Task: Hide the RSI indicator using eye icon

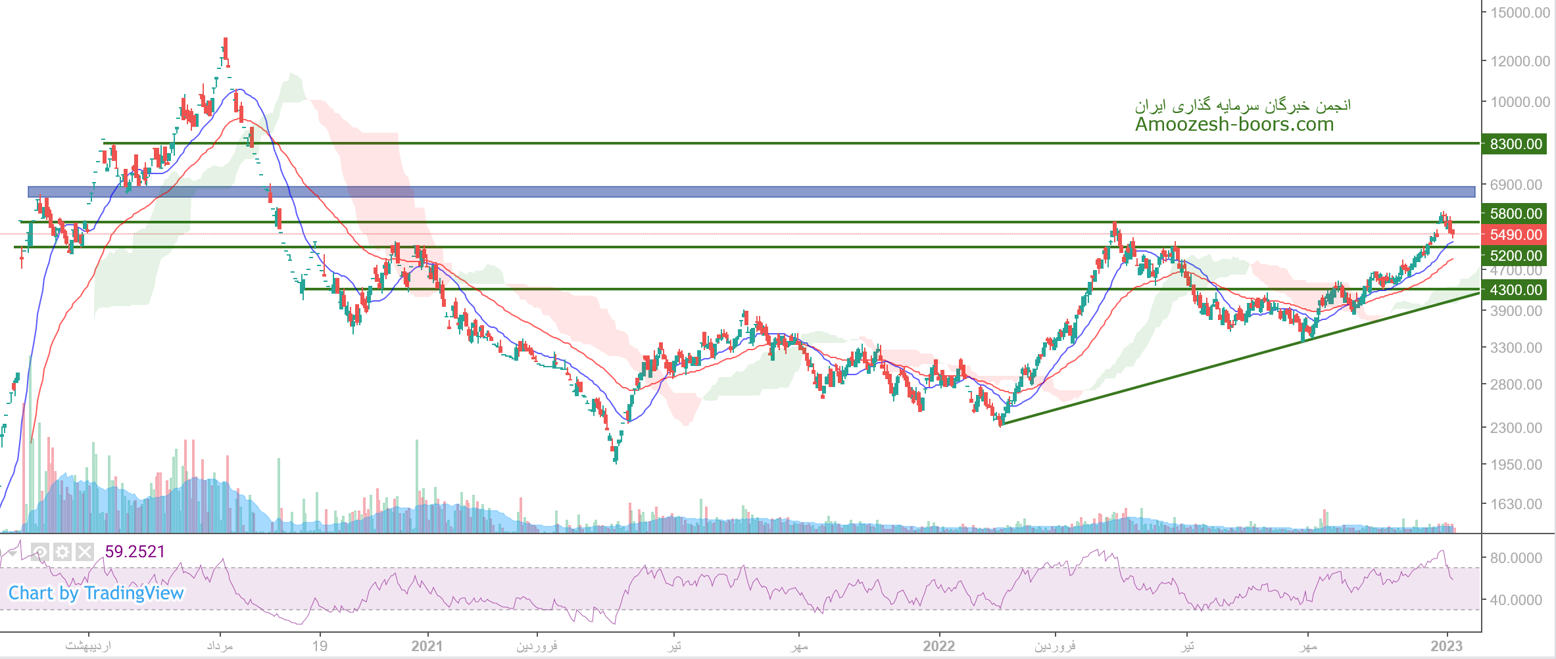Action: point(40,552)
